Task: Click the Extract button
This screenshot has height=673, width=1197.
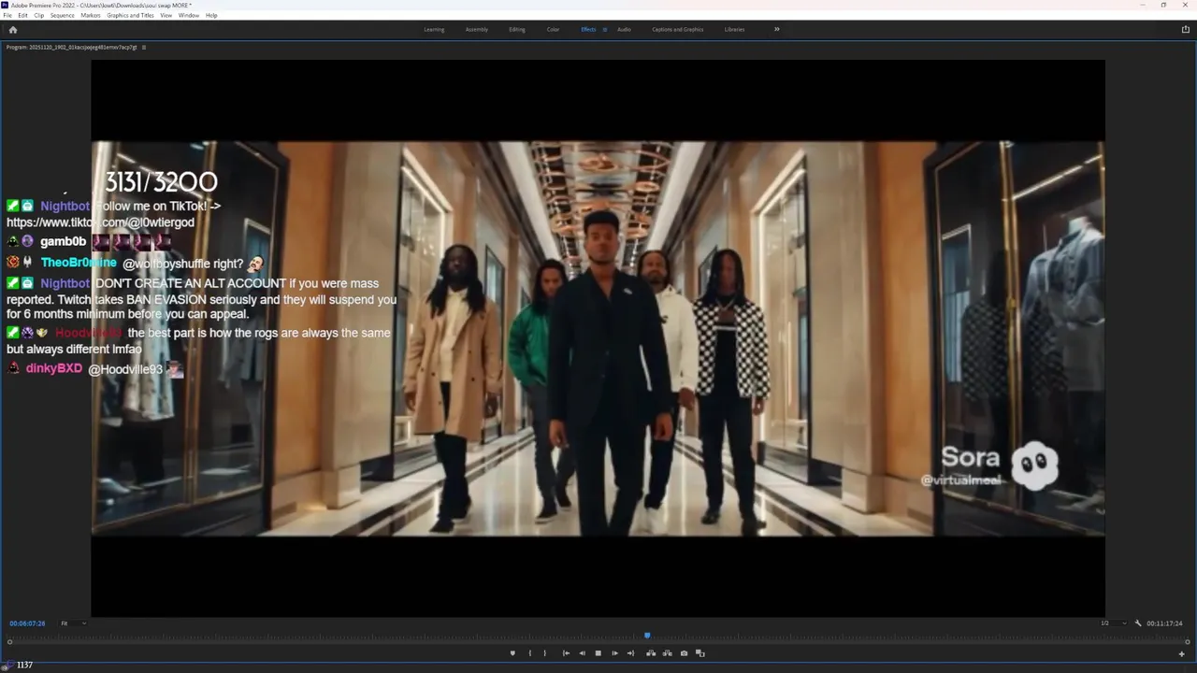Action: (x=667, y=653)
